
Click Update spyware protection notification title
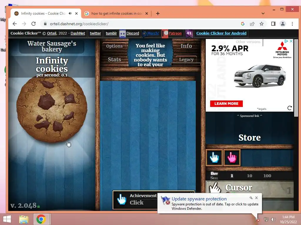(199, 199)
